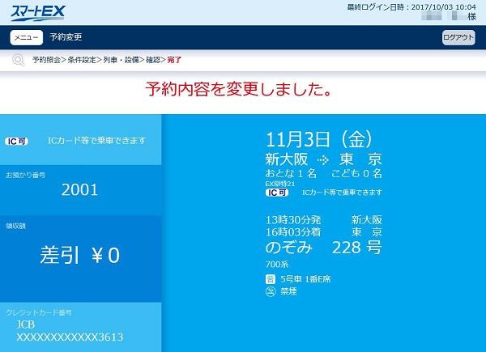
Task: Open the メニュー button
Action: click(26, 37)
